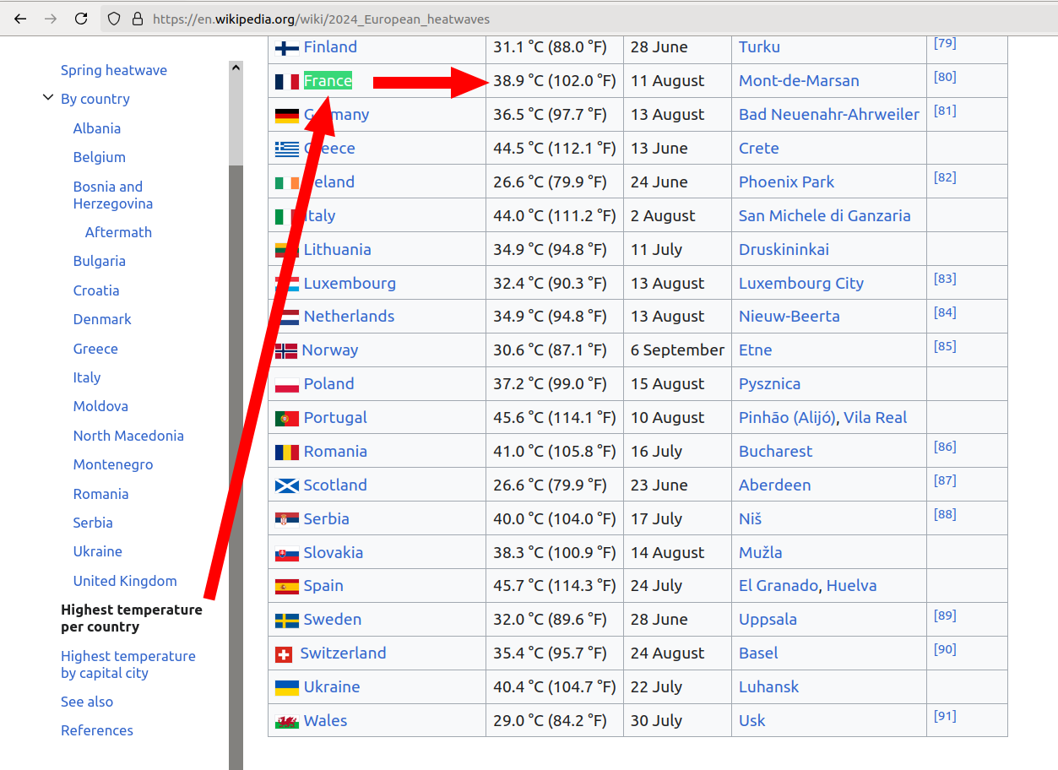The height and width of the screenshot is (770, 1058).
Task: Jump to Croatia in the contents
Action: click(x=96, y=290)
